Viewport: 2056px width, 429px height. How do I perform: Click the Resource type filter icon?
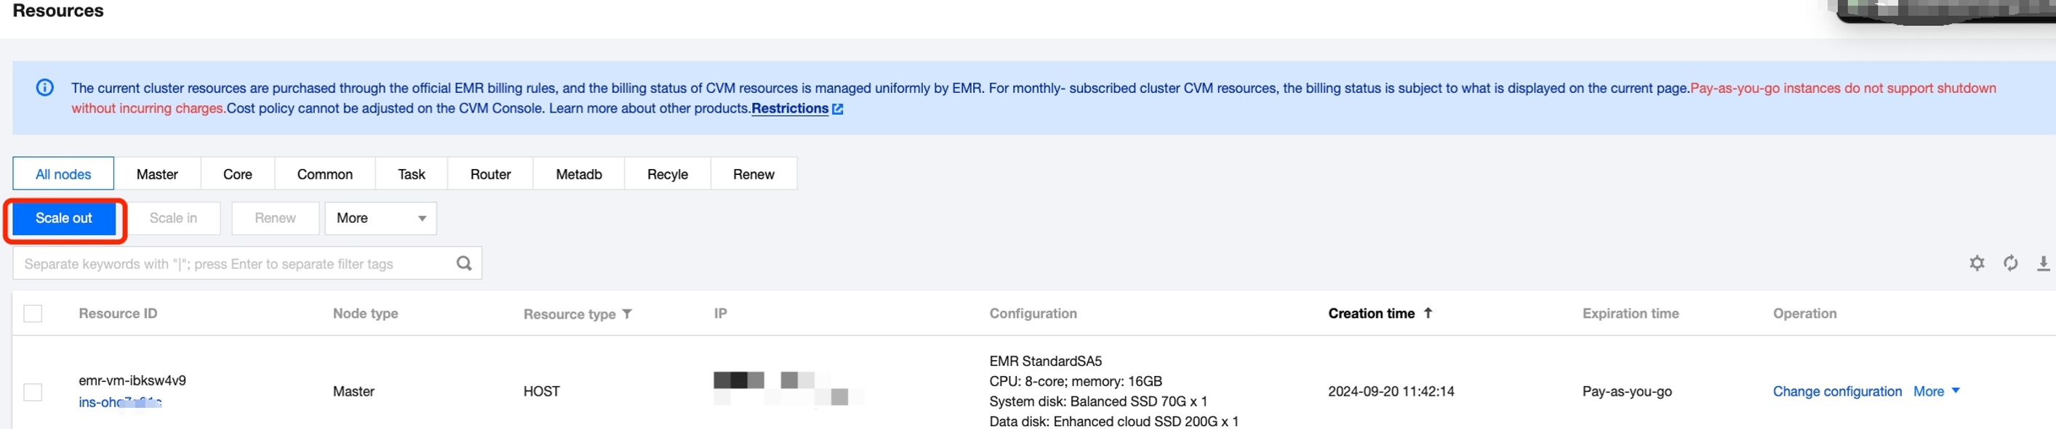(628, 314)
